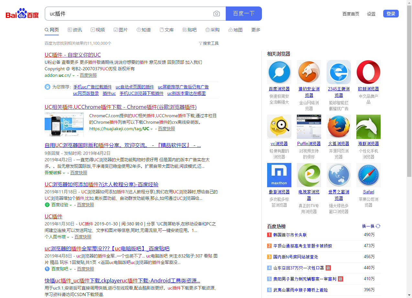Focus the search box containing uc插件
412x298 pixels.
[129, 14]
